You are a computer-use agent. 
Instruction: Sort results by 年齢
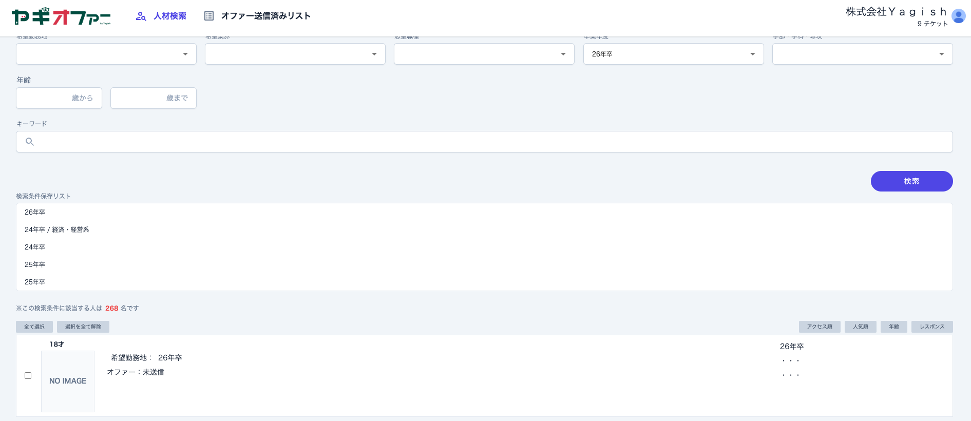pyautogui.click(x=894, y=327)
